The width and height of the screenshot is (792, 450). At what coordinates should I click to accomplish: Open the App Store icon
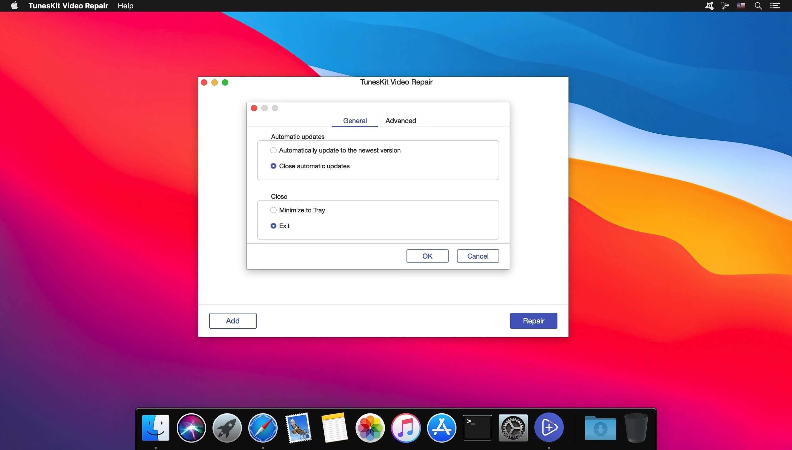pyautogui.click(x=441, y=427)
